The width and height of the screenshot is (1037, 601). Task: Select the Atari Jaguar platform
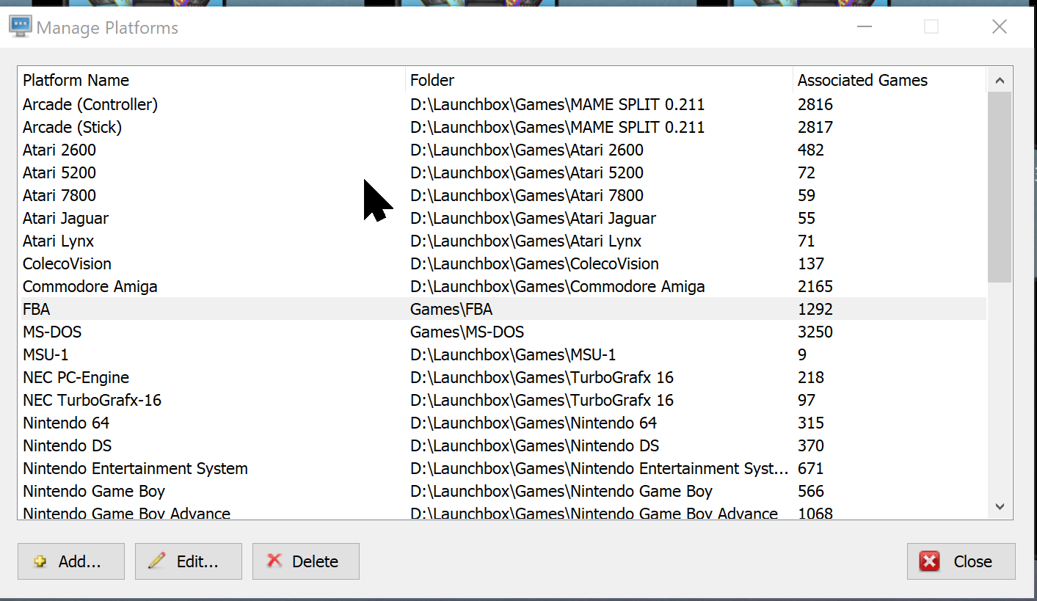(x=502, y=218)
